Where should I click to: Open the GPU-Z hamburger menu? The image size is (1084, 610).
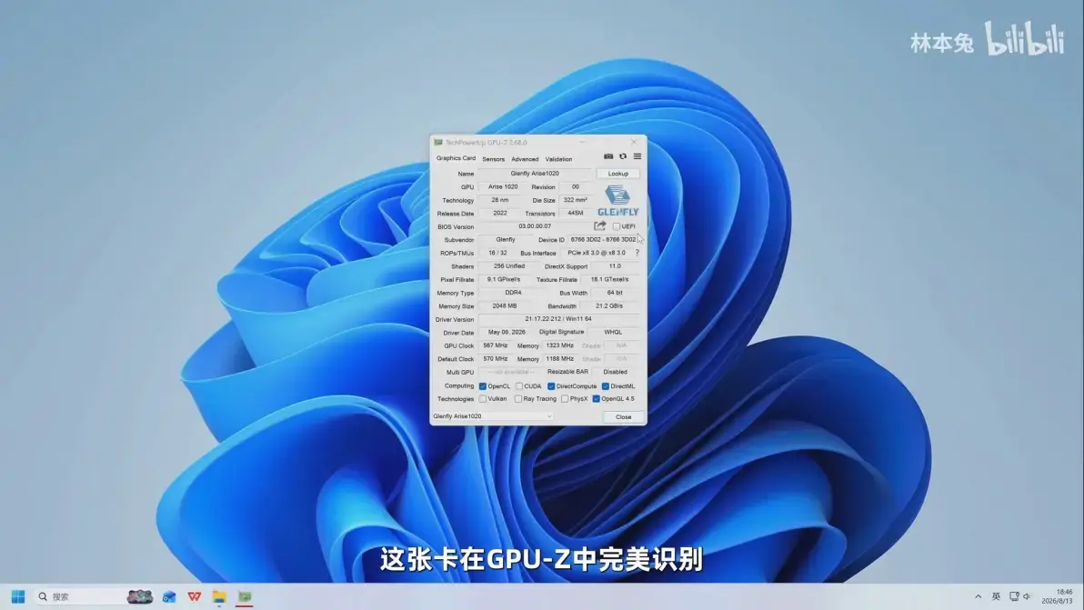(637, 156)
